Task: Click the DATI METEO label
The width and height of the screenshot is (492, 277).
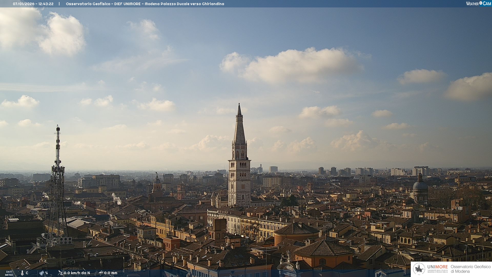Action: point(9,273)
